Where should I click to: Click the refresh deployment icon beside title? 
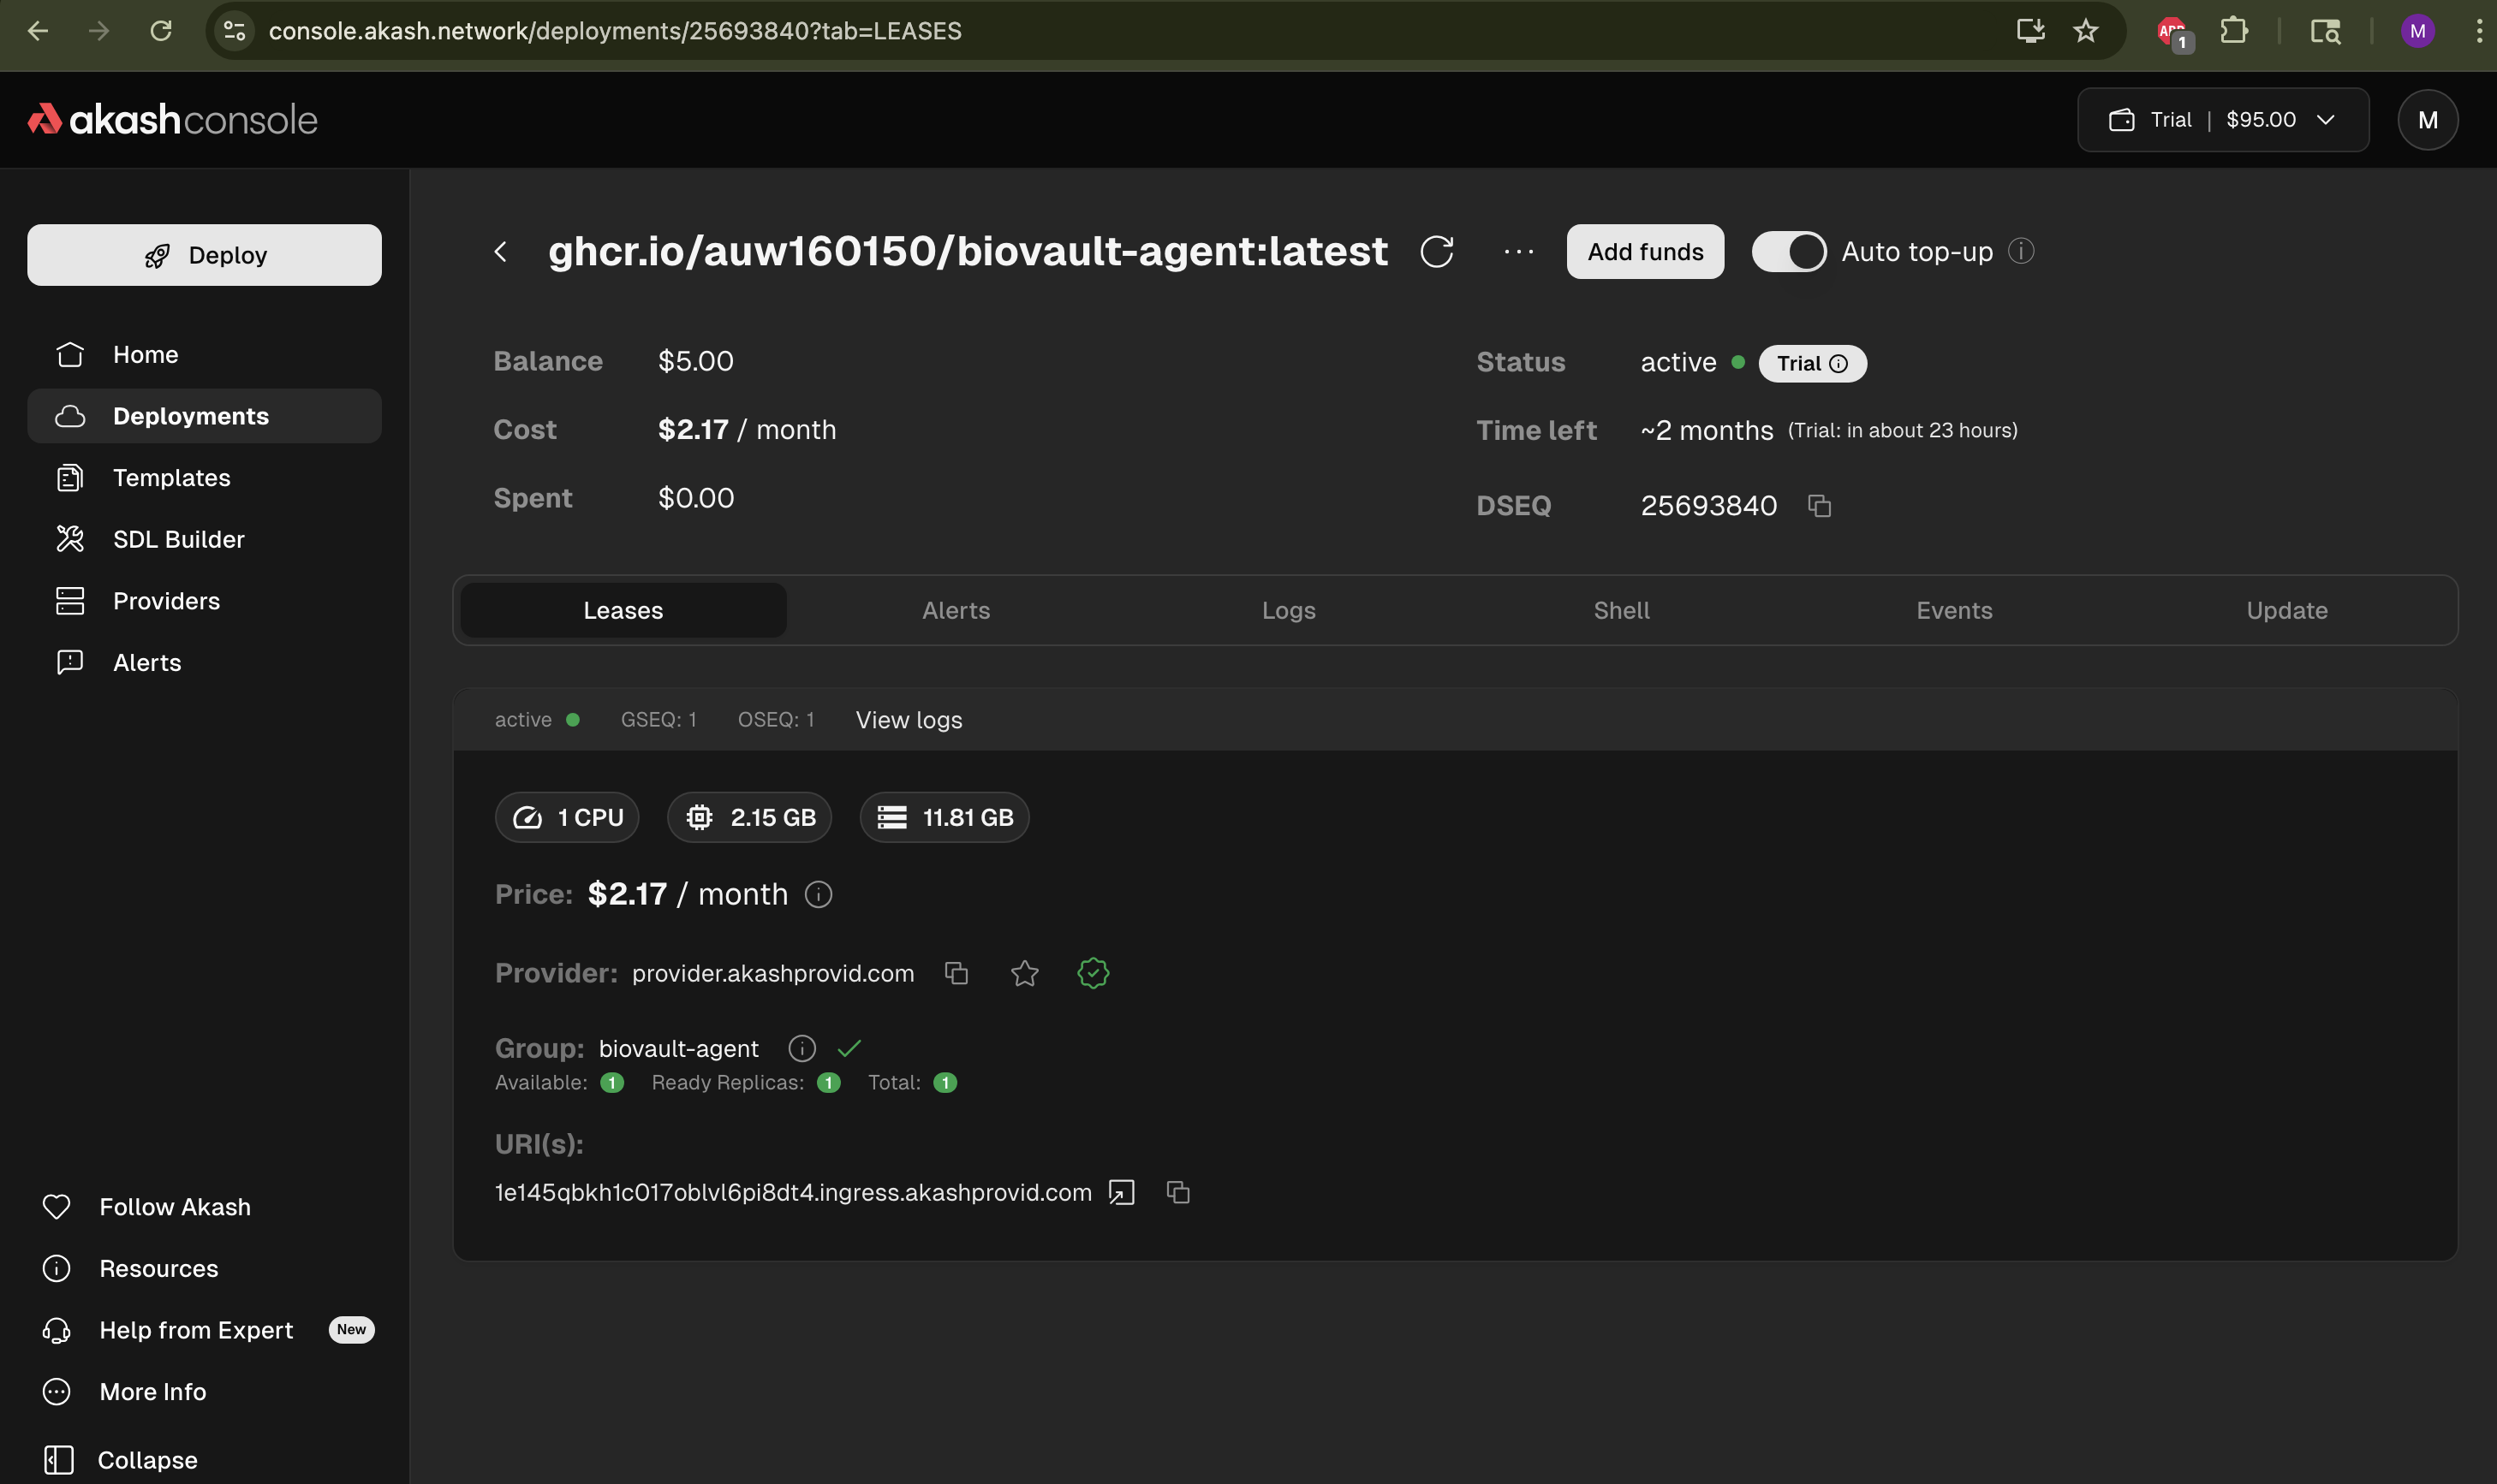[x=1437, y=251]
